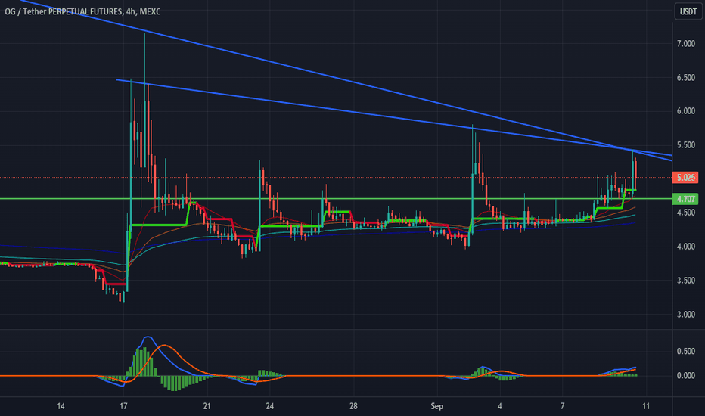Image resolution: width=705 pixels, height=416 pixels.
Task: Click the 28 date label on time axis
Action: pyautogui.click(x=353, y=406)
